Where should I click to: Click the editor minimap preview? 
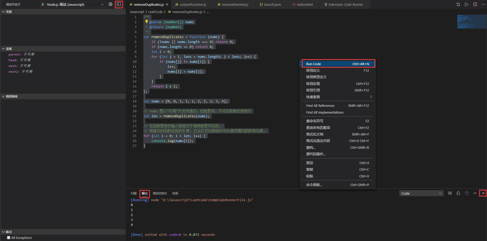(472, 22)
